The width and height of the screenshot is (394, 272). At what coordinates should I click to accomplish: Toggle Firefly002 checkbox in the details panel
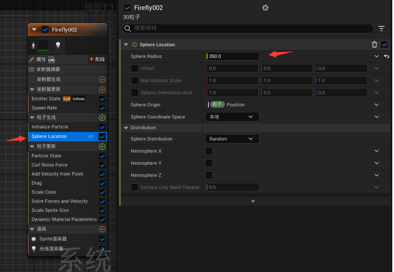pyautogui.click(x=127, y=8)
